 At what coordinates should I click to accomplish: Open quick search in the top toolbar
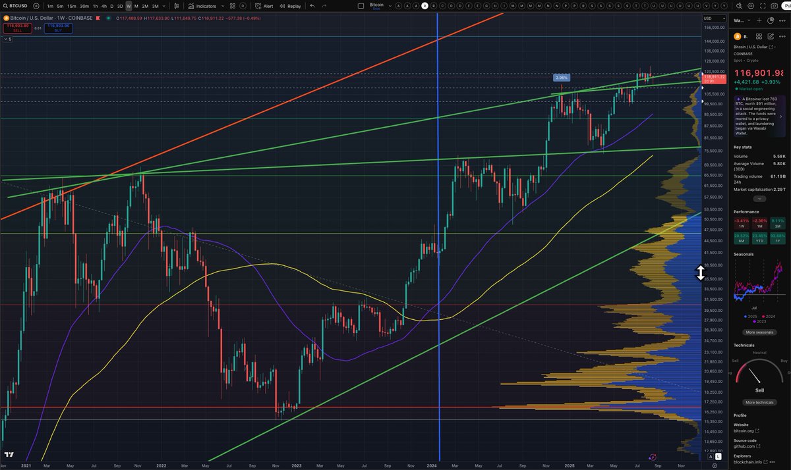(x=739, y=6)
